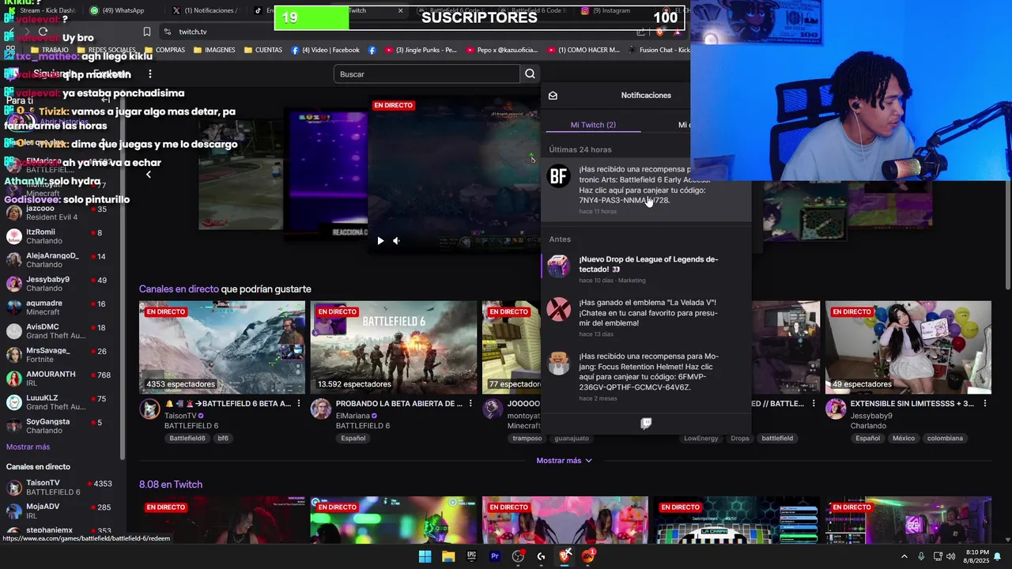This screenshot has height=569, width=1012.
Task: Click TaisonTV avatar under the Battlefield 6 card
Action: (149, 409)
